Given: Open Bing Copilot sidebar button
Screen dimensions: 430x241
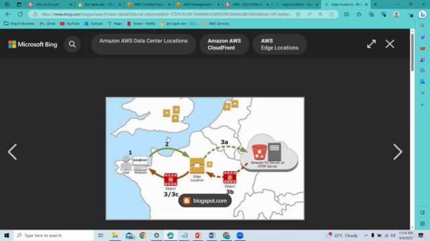Looking at the screenshot, I should pos(423,14).
